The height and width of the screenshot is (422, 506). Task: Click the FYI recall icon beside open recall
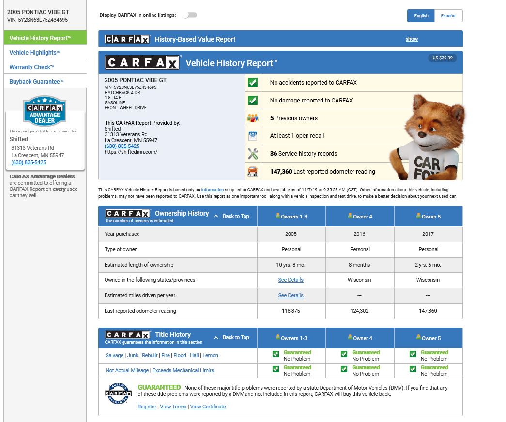[253, 136]
